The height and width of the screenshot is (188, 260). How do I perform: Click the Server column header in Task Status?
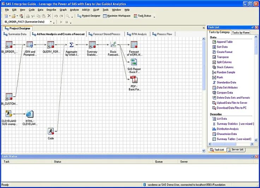click(216, 162)
